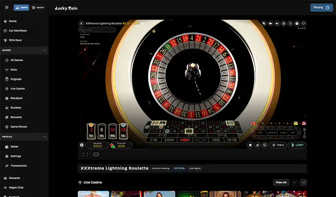Bet on EVEN

pyautogui.click(x=169, y=140)
